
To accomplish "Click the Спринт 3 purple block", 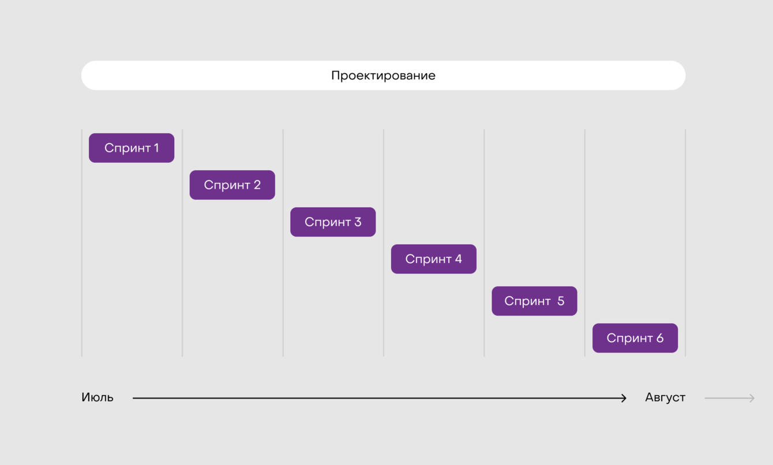I will pos(333,222).
